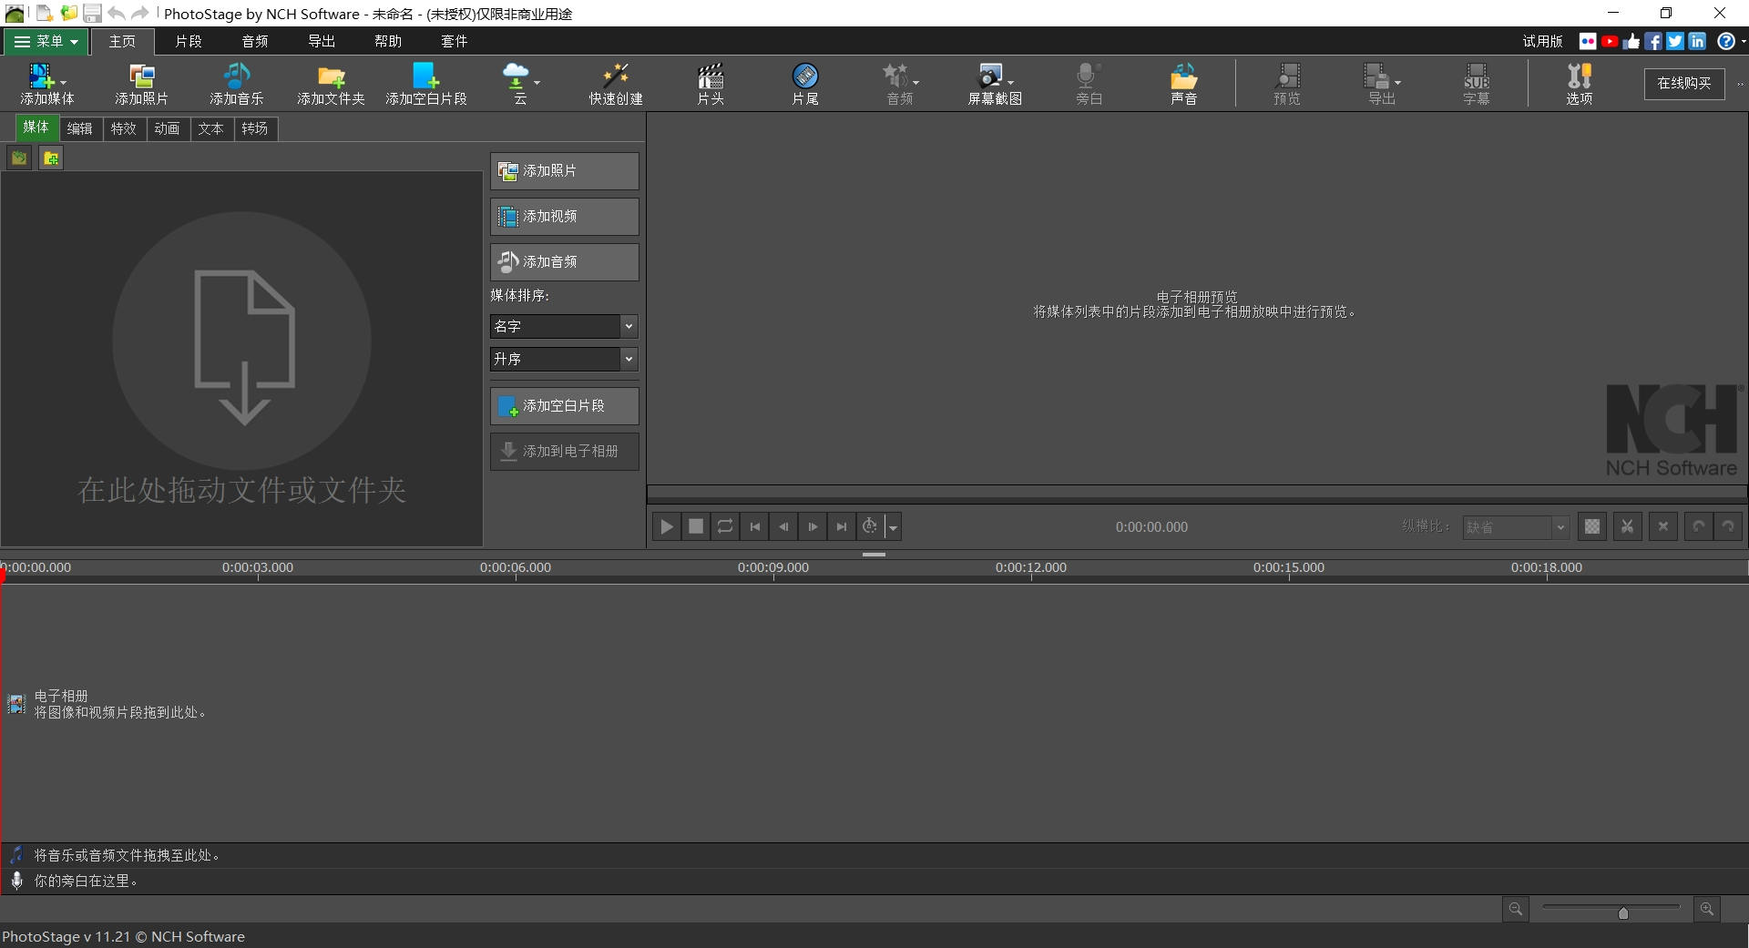Viewport: 1749px width, 948px height.
Task: Click the 在线购买 button
Action: 1683,83
